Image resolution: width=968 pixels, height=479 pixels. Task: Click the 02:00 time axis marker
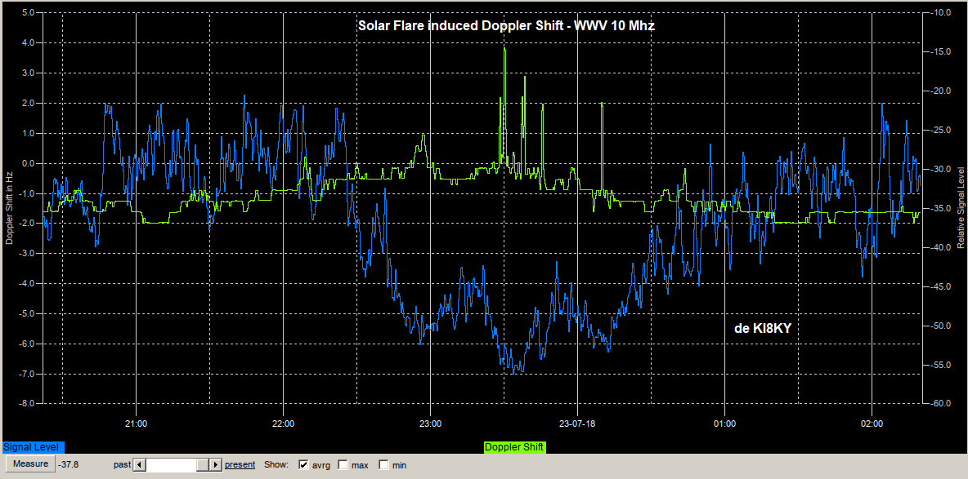pos(872,424)
